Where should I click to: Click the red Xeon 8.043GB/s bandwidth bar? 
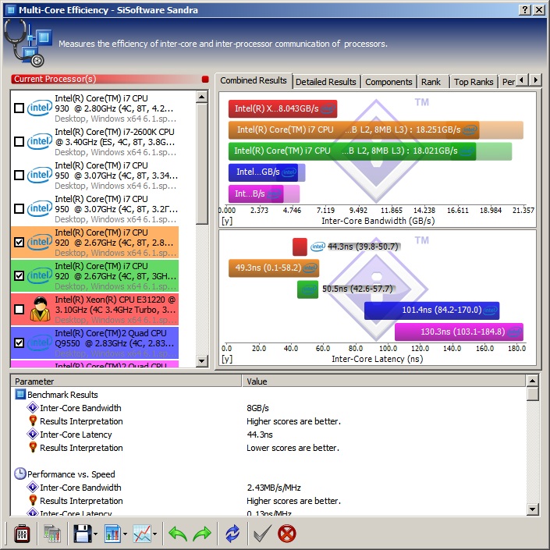point(282,108)
